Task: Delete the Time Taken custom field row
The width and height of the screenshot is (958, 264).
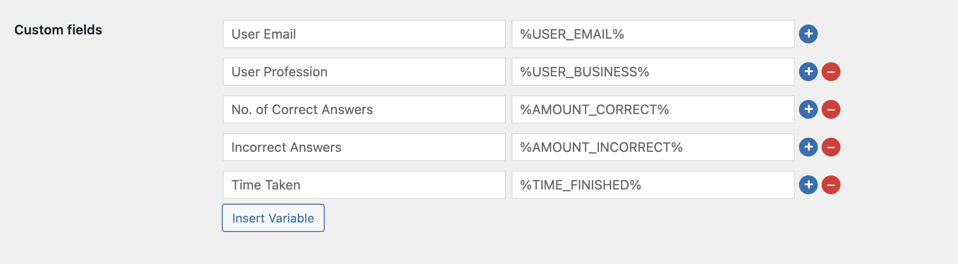Action: [x=831, y=185]
